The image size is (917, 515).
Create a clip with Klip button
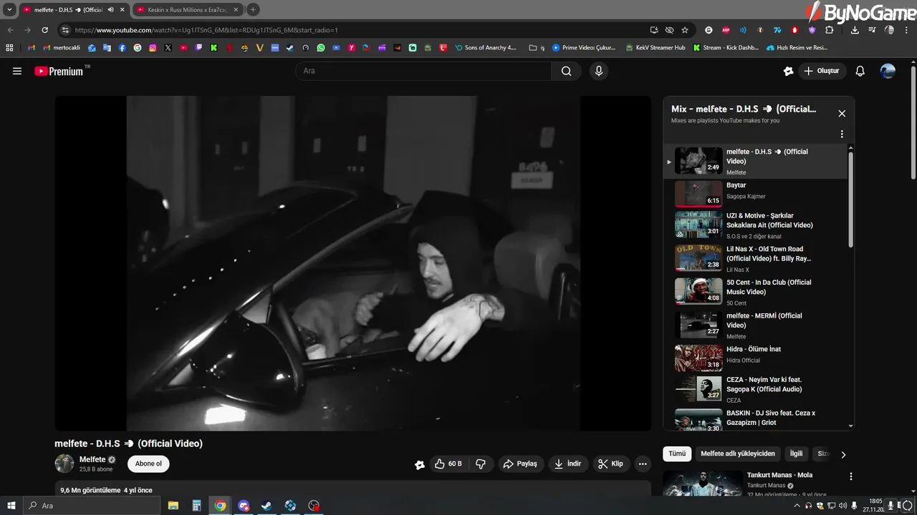tap(610, 463)
